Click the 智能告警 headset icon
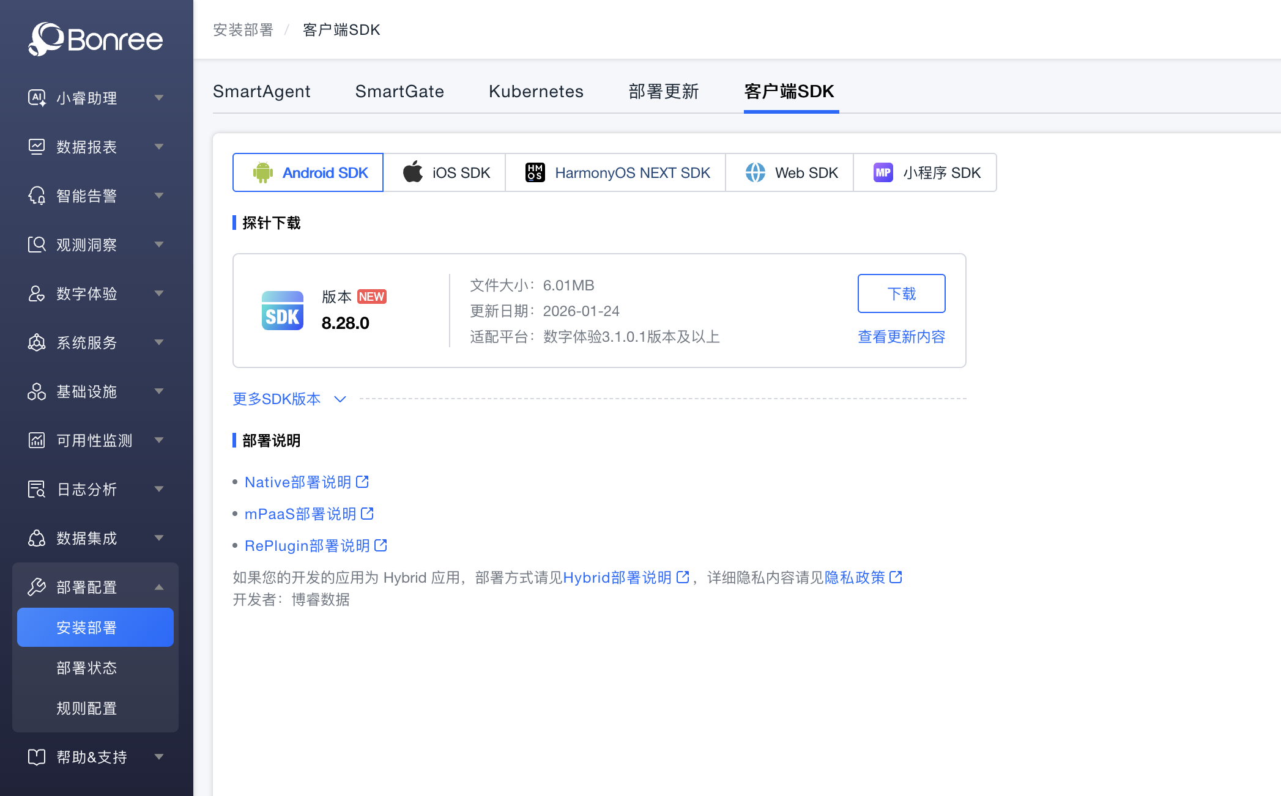This screenshot has height=796, width=1281. [x=37, y=196]
